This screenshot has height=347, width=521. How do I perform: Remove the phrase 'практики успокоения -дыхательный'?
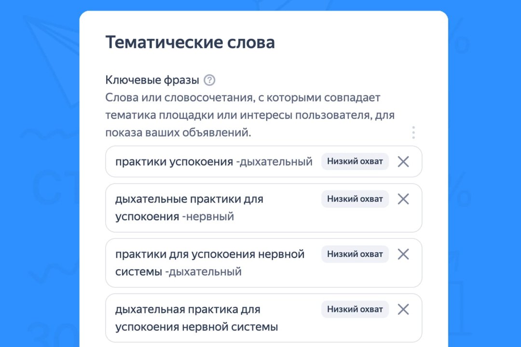[403, 162]
